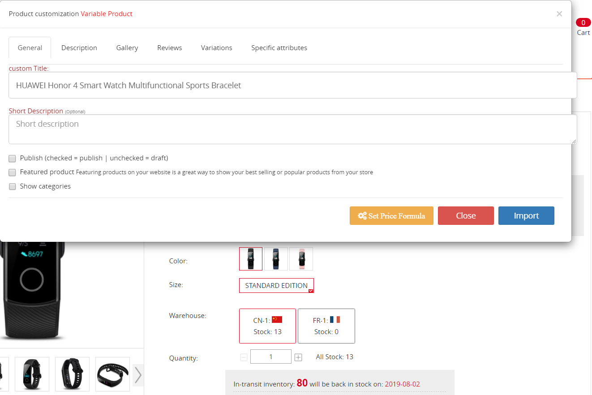This screenshot has width=592, height=395.
Task: Select the FR-1 warehouse option
Action: coord(326,326)
